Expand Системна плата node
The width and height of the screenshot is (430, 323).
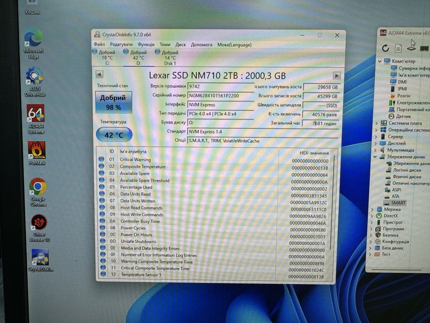(376, 123)
